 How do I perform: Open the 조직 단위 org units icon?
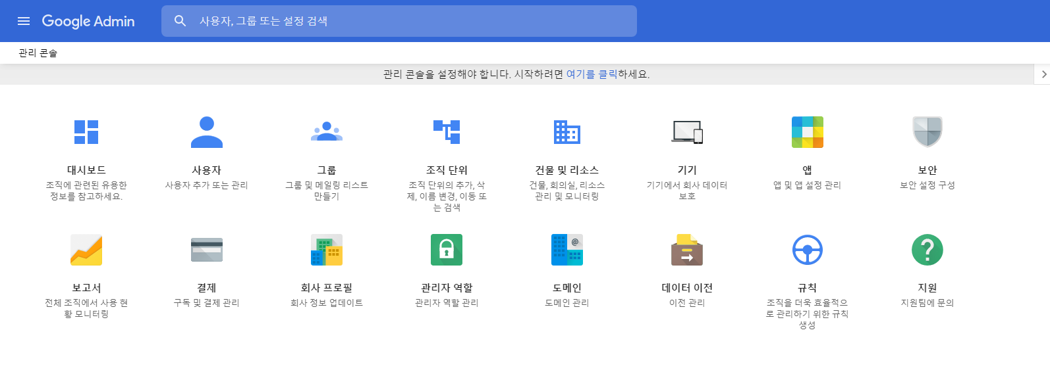[447, 132]
